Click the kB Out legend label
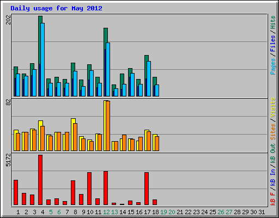279x218 pixels. point(273,154)
